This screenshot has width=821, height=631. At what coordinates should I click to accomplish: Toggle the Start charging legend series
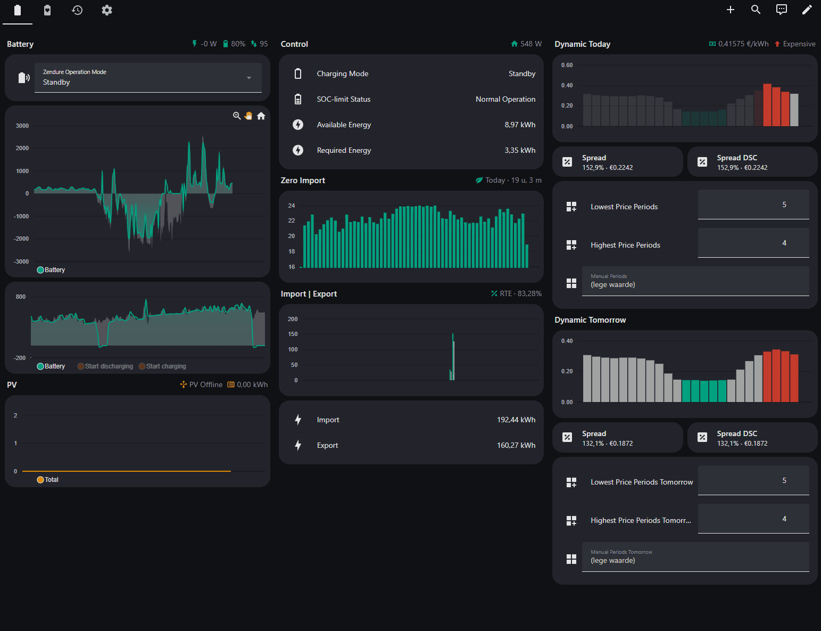click(162, 366)
